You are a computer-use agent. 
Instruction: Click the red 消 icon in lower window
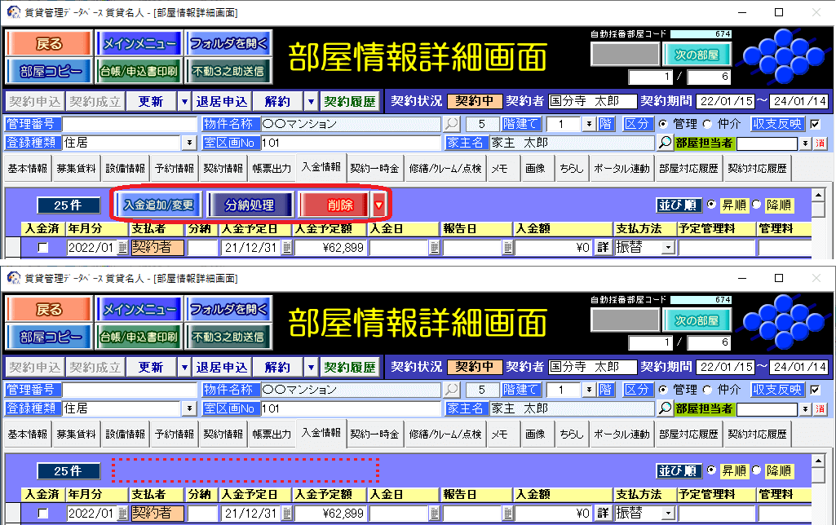pyautogui.click(x=821, y=408)
